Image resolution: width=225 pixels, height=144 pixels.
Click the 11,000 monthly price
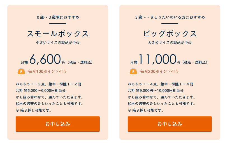click(157, 59)
